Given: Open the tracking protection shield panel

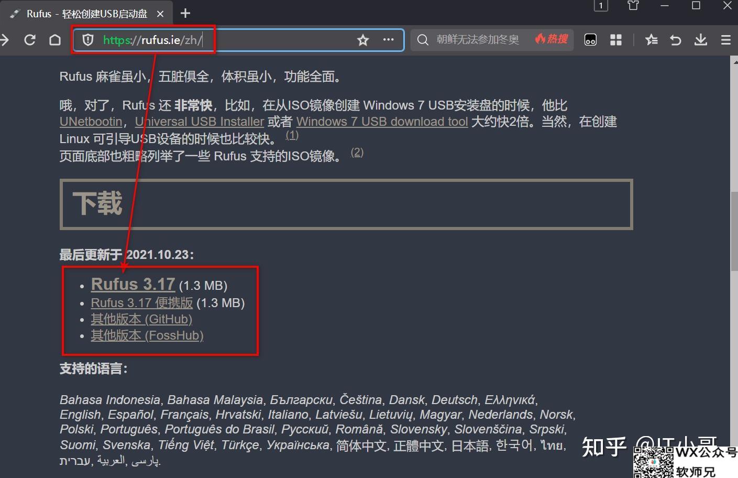Looking at the screenshot, I should click(x=87, y=39).
